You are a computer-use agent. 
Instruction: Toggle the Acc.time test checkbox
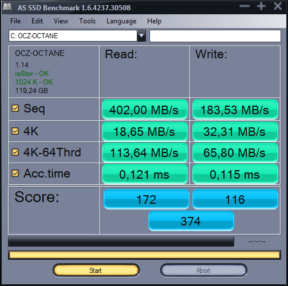click(15, 174)
